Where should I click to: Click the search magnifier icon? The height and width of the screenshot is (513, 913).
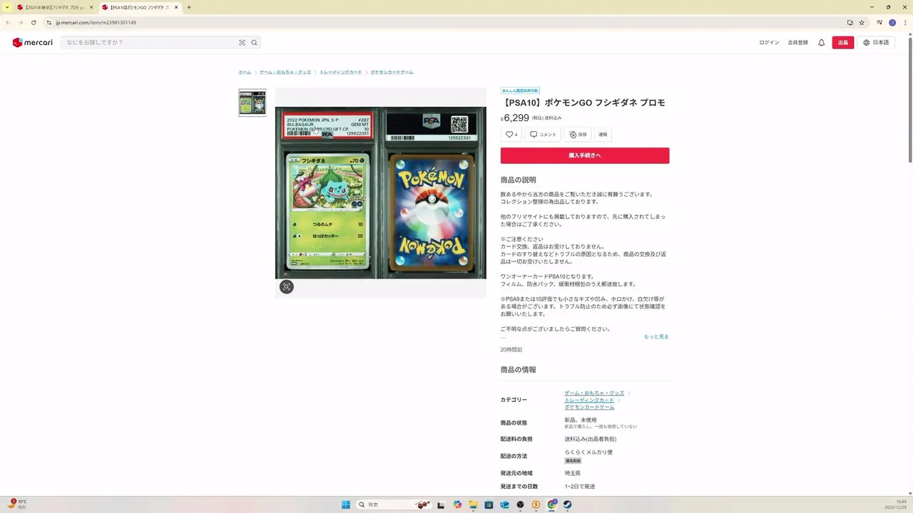point(254,43)
